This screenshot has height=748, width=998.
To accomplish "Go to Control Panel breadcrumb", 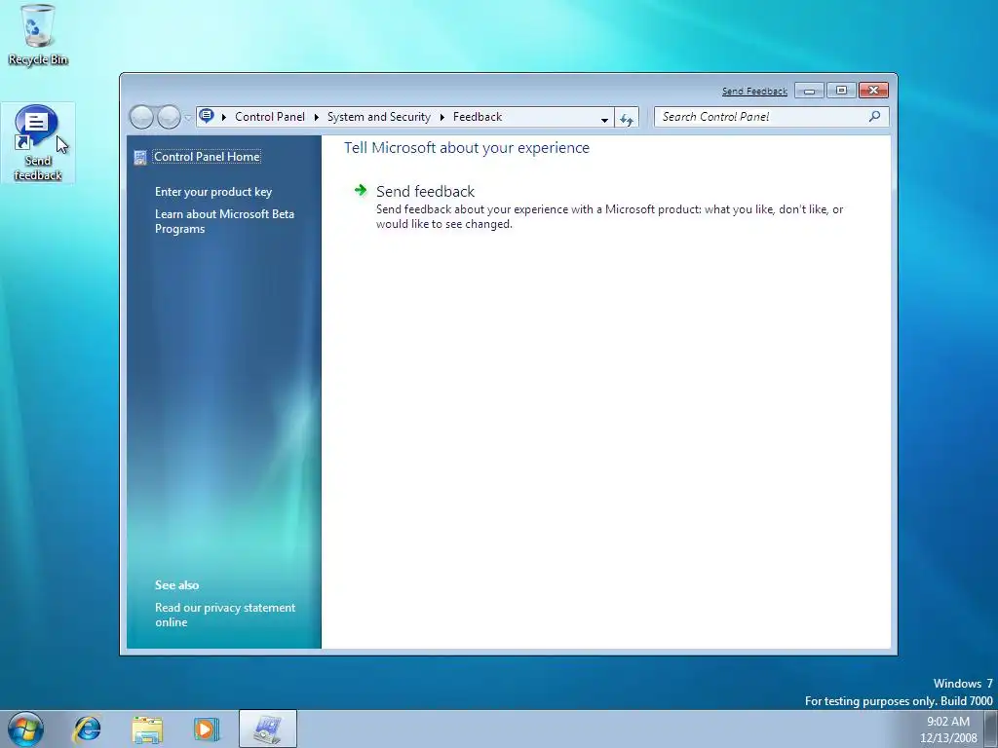I will [x=270, y=117].
